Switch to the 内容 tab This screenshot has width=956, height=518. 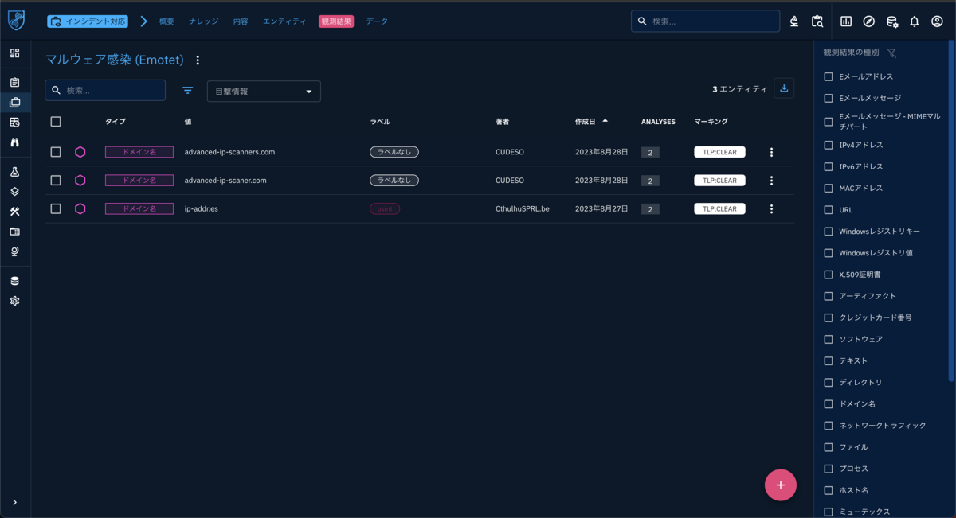click(241, 21)
